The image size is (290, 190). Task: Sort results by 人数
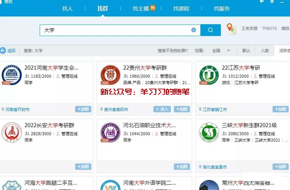265,50
